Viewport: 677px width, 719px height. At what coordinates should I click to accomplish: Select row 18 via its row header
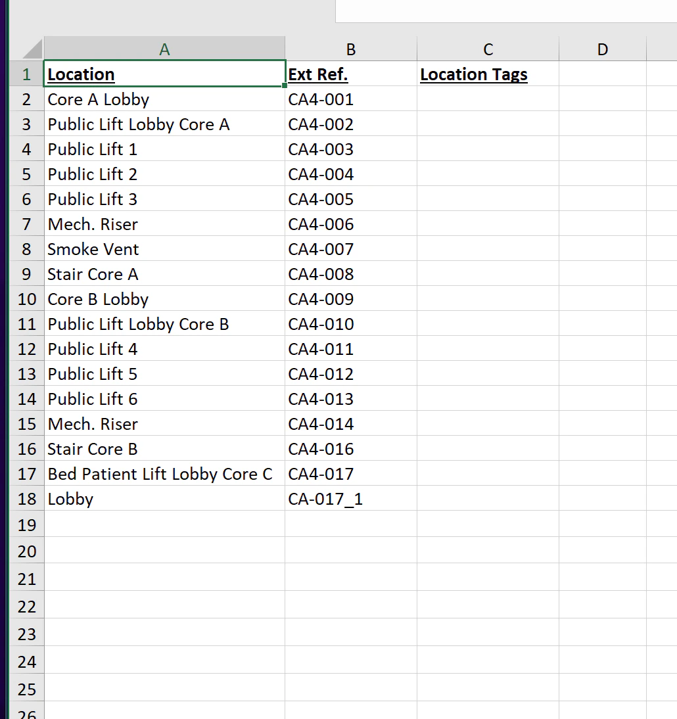26,498
